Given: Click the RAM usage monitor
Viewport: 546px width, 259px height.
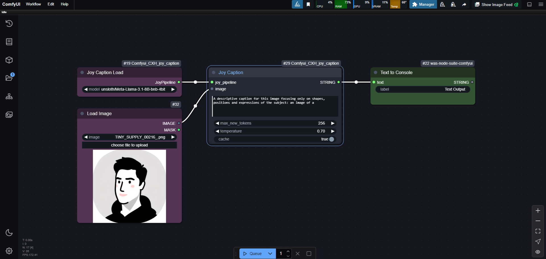Looking at the screenshot, I should [x=343, y=4].
